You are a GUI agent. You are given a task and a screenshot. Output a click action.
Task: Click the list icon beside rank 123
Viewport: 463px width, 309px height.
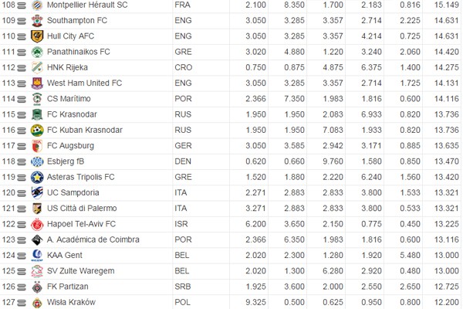[22, 239]
